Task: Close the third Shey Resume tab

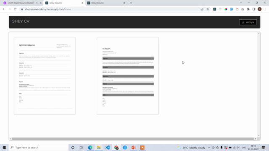Action: pos(124,3)
